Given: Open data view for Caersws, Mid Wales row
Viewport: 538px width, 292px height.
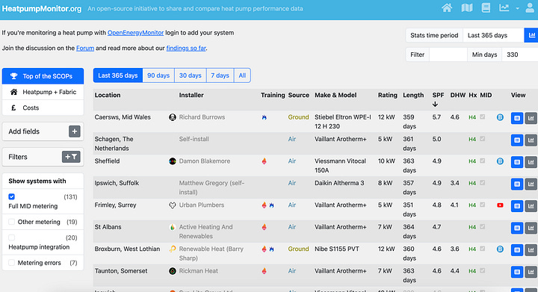Looking at the screenshot, I should (x=517, y=118).
